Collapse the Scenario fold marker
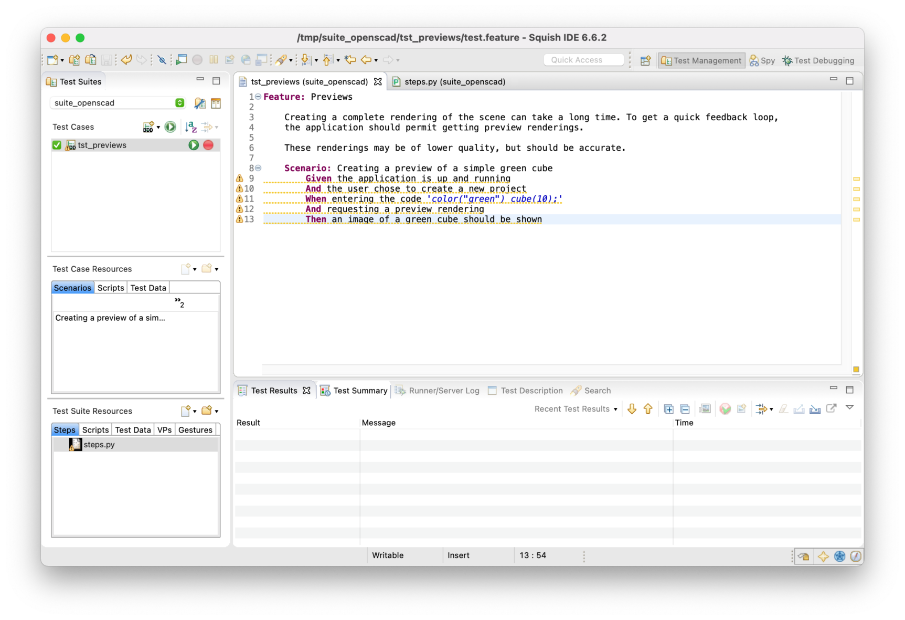This screenshot has width=905, height=620. pyautogui.click(x=258, y=168)
